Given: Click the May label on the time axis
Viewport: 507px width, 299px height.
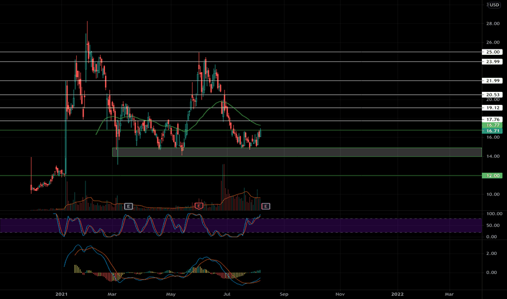Looking at the screenshot, I should (171, 294).
